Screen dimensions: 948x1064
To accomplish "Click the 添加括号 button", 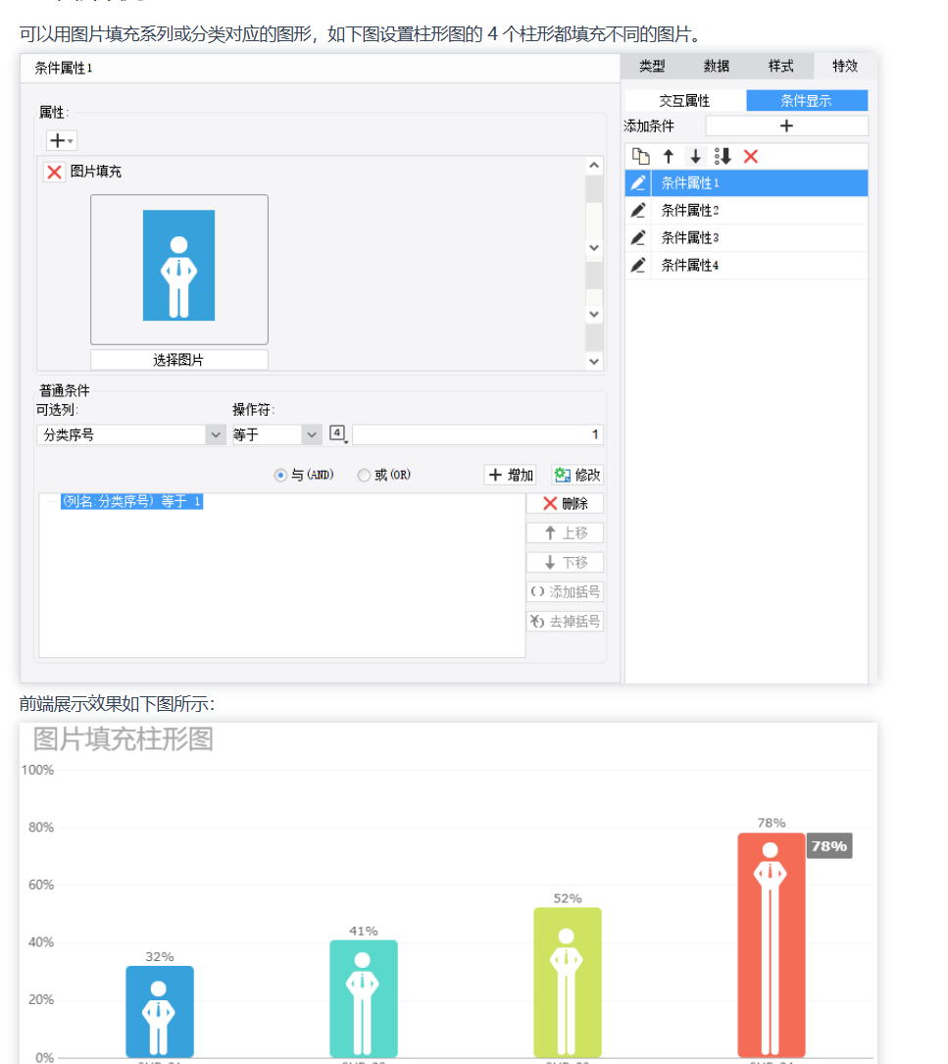I will click(x=565, y=591).
